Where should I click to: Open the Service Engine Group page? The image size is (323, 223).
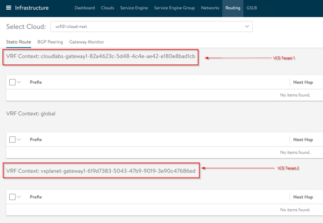pyautogui.click(x=174, y=8)
